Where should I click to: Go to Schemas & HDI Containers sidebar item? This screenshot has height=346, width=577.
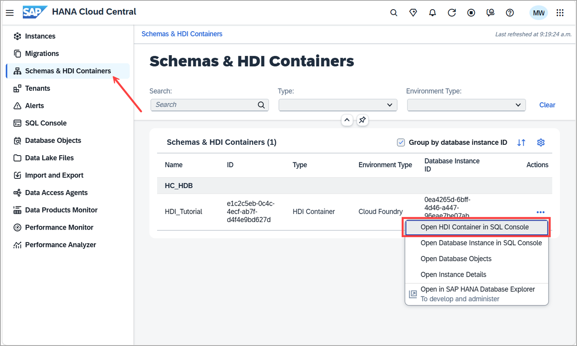(68, 71)
